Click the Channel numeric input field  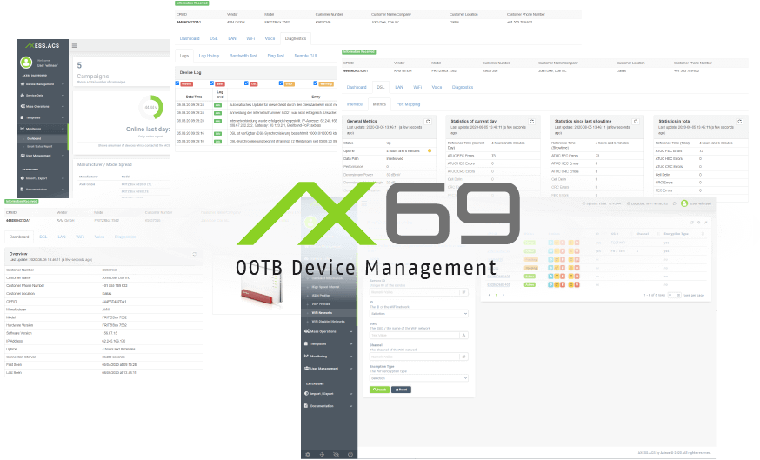click(415, 357)
